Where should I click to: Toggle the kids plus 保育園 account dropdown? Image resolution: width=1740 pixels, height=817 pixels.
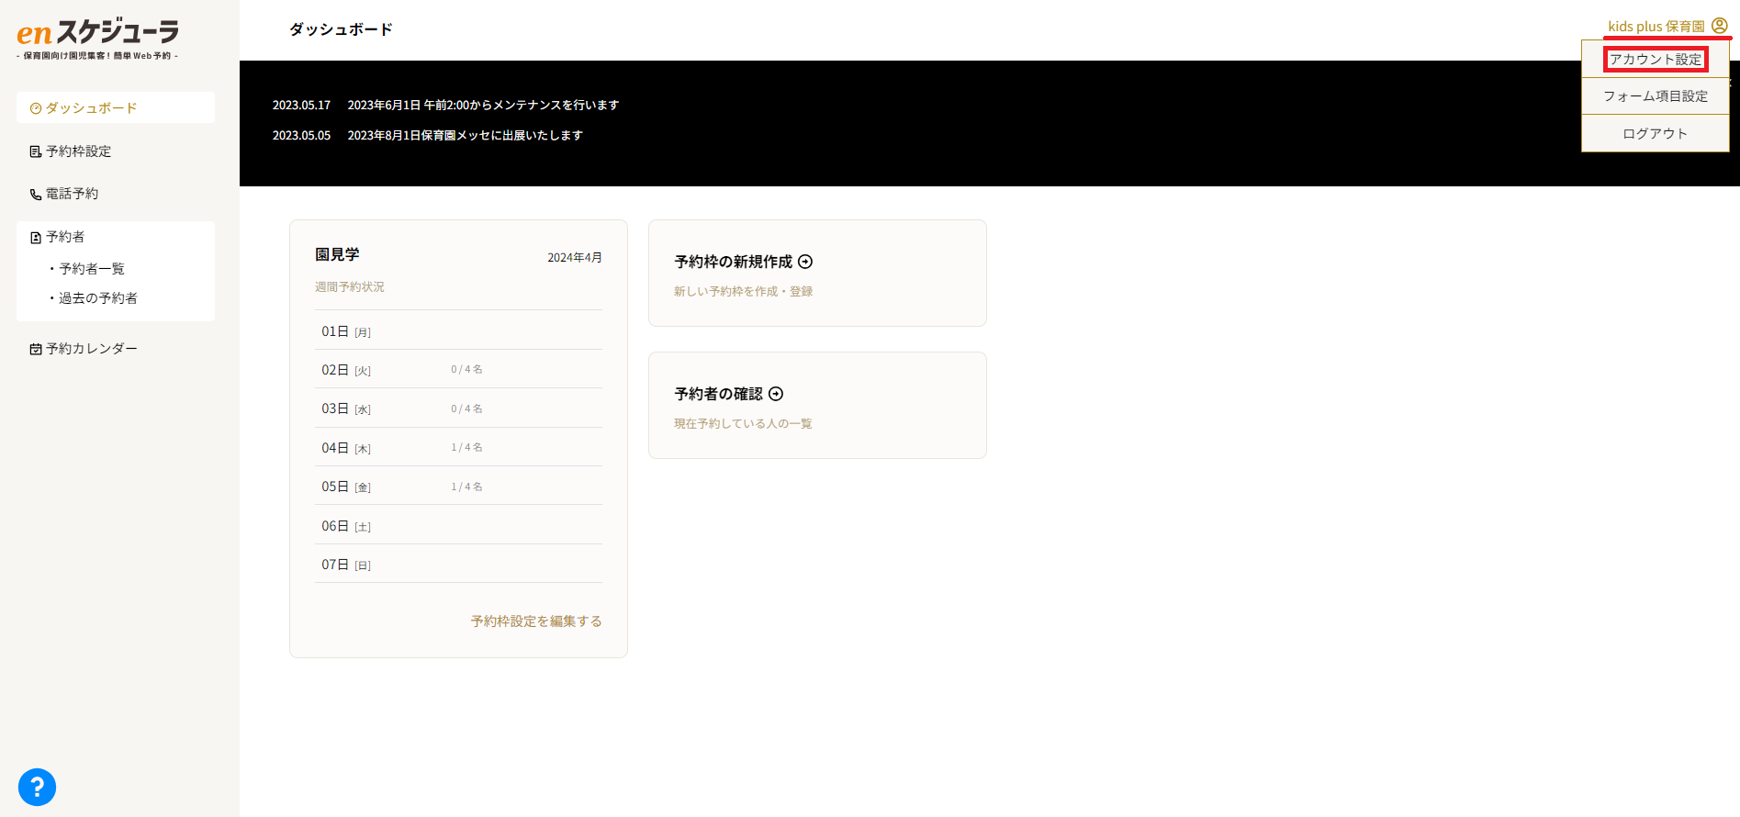1656,27
